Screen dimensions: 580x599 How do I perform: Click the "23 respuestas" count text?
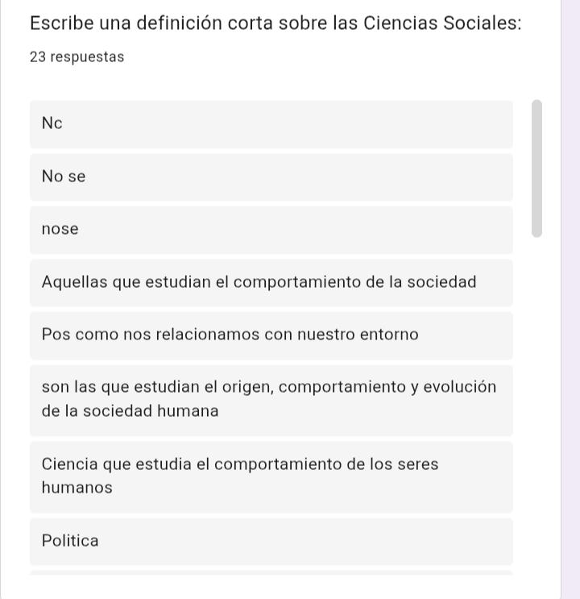pos(77,57)
